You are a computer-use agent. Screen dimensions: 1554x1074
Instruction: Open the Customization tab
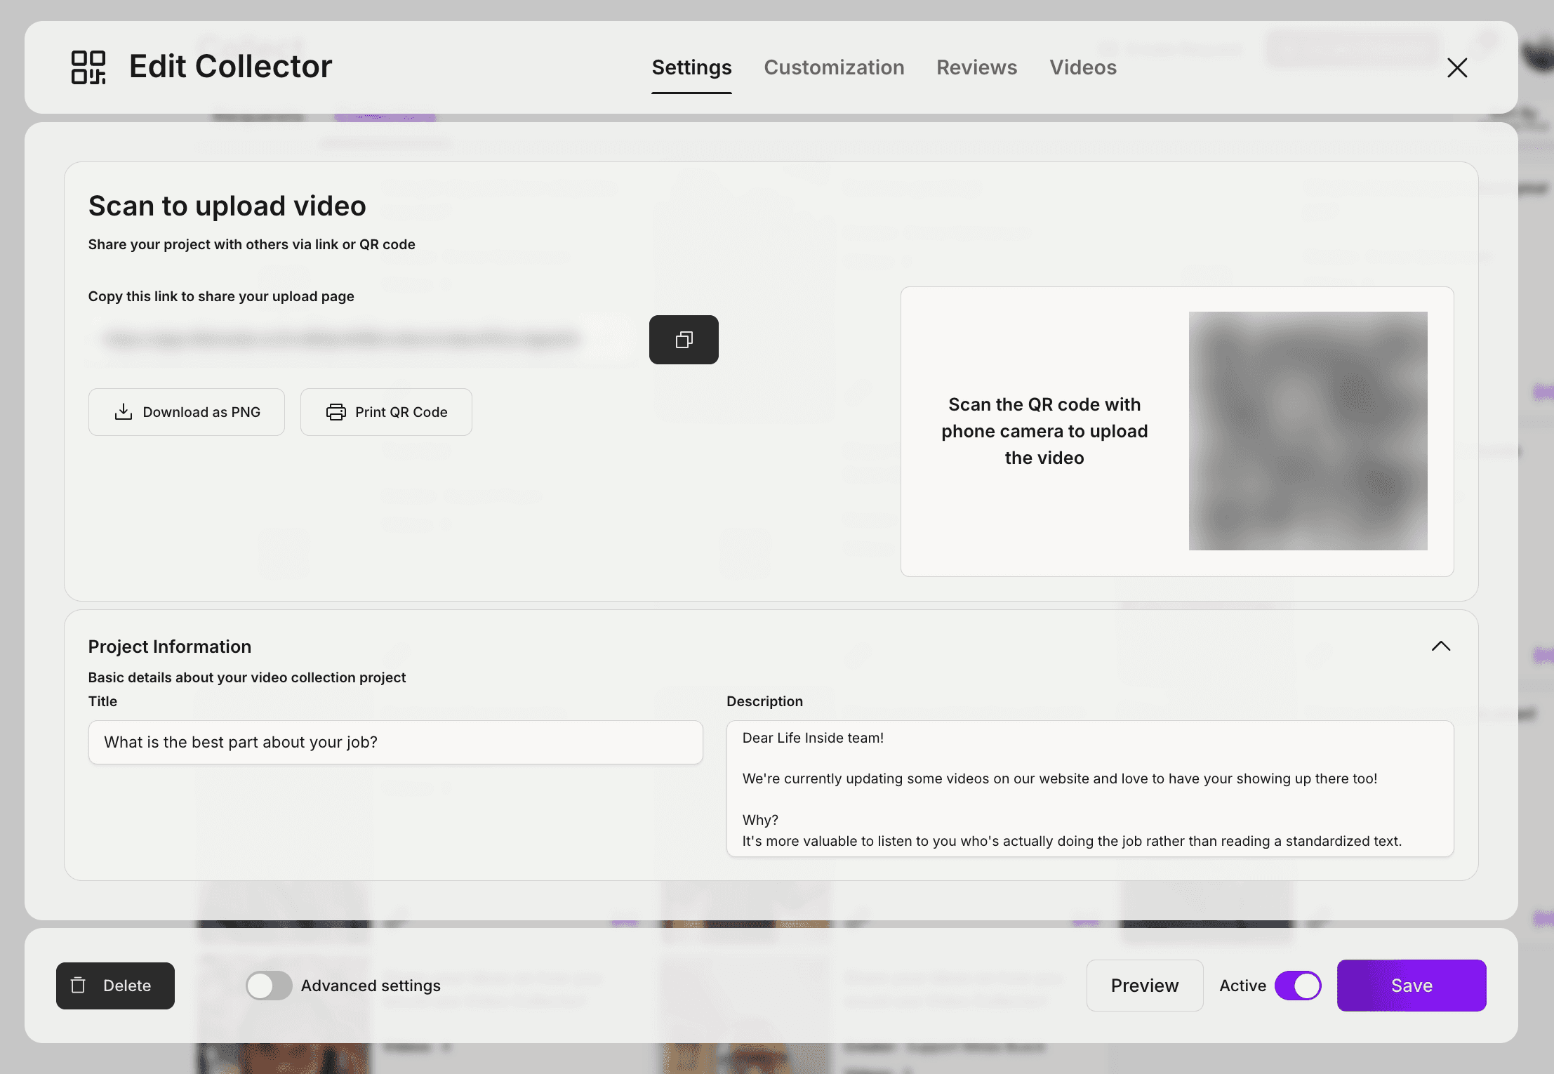(x=834, y=67)
